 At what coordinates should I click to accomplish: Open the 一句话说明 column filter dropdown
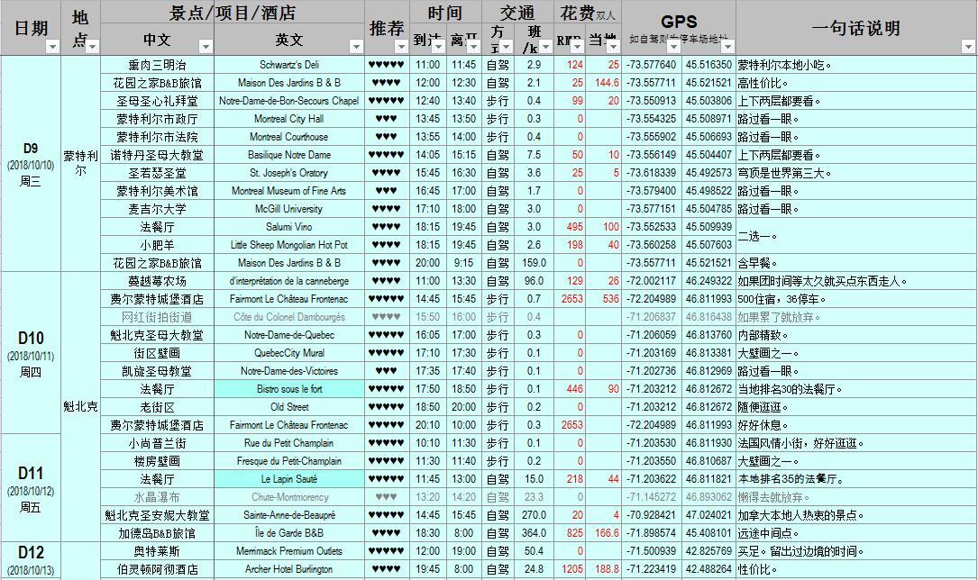click(x=968, y=47)
